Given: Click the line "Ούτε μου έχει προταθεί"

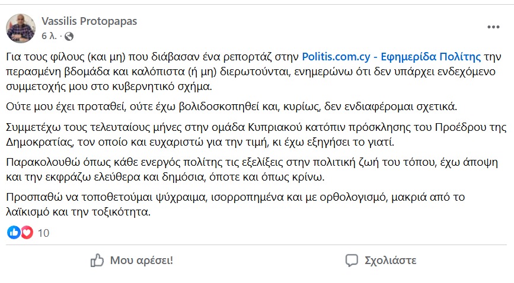Looking at the screenshot, I should coord(231,107).
